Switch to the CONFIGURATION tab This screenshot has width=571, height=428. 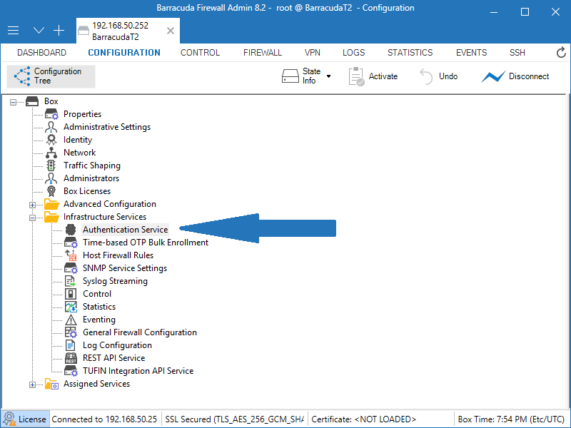pos(124,53)
